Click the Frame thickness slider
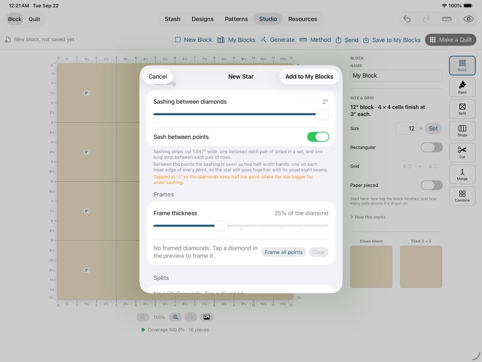This screenshot has width=482, height=362. click(x=241, y=226)
